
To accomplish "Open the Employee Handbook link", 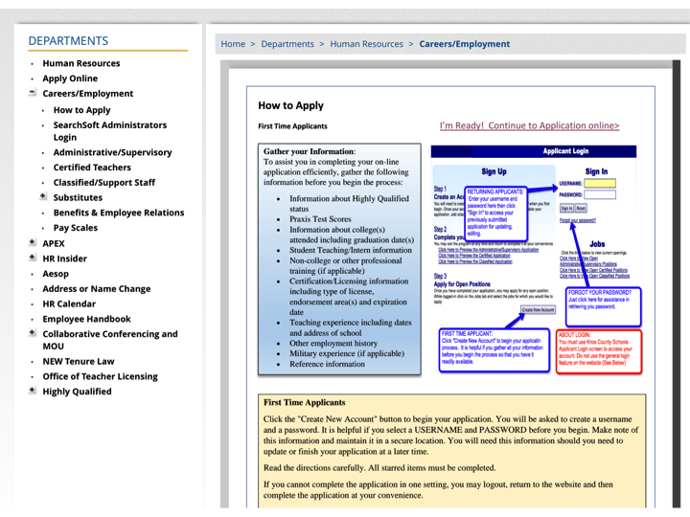I will 86,319.
